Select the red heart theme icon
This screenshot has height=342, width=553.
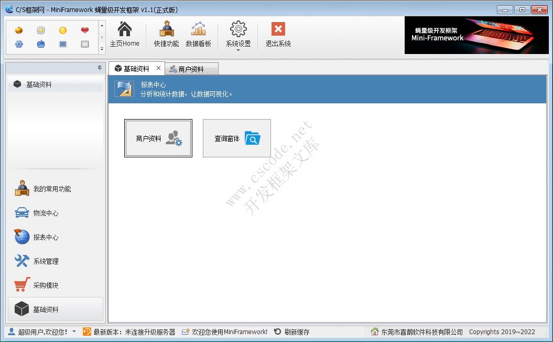[x=84, y=30]
